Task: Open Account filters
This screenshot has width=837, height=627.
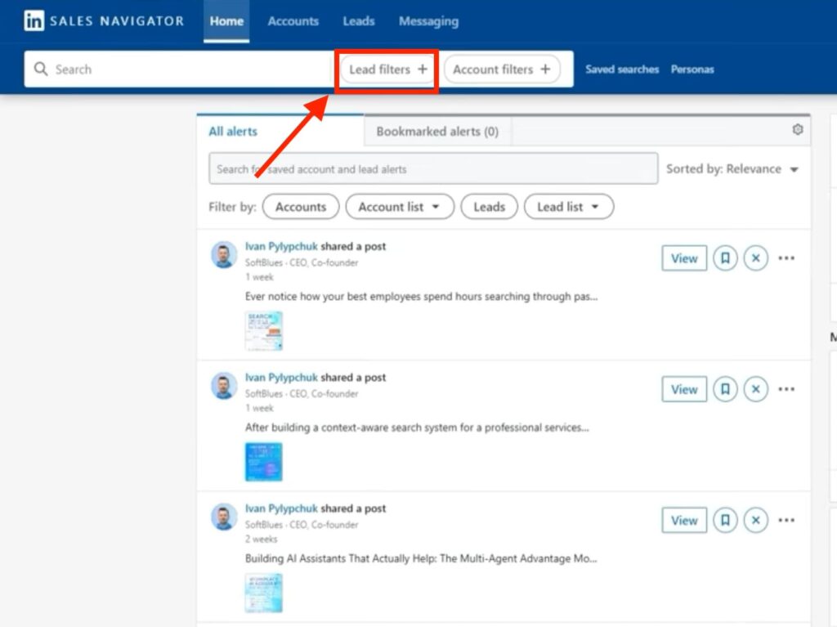Action: coord(502,69)
